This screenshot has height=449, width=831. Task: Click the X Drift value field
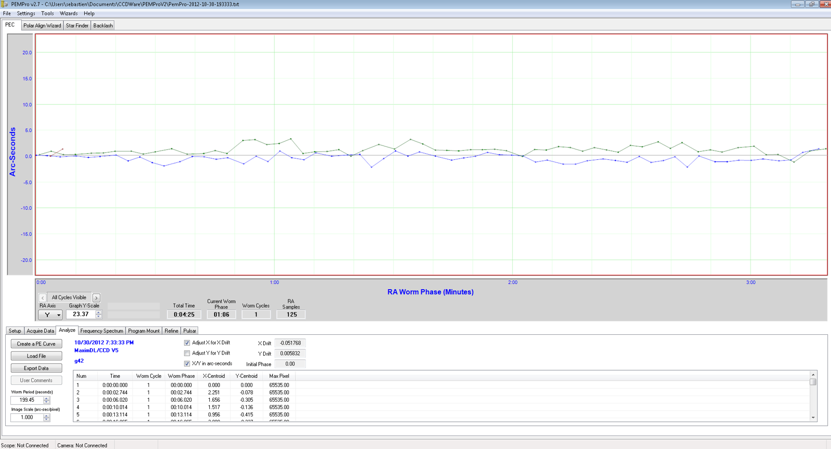pyautogui.click(x=290, y=343)
